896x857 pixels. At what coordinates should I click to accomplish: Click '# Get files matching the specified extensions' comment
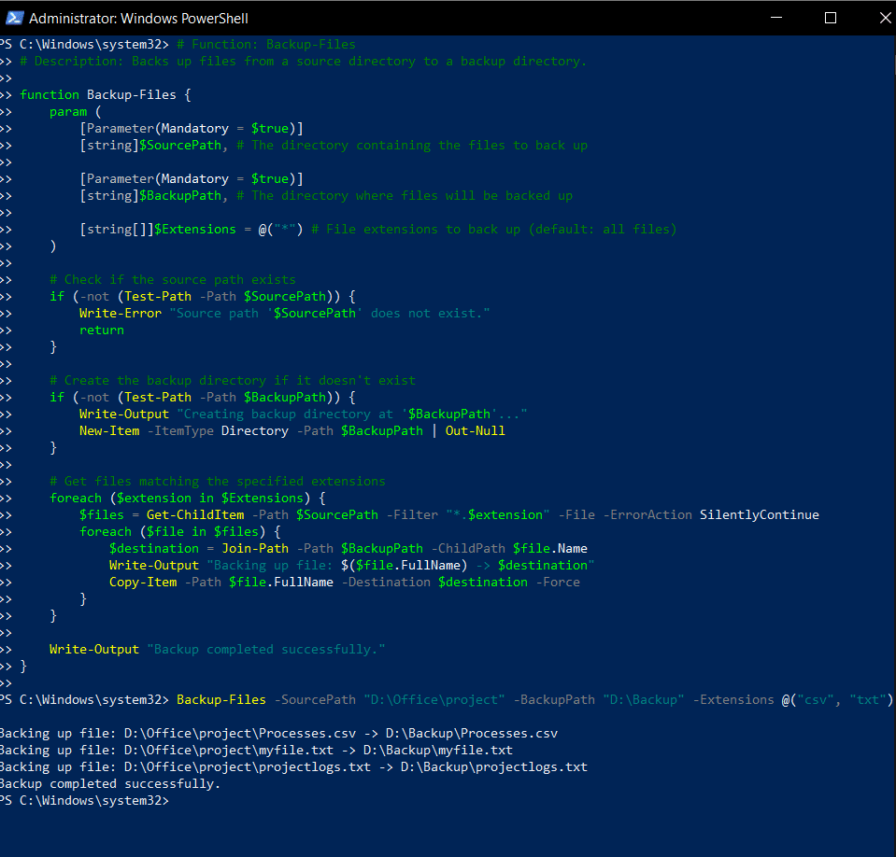(218, 482)
